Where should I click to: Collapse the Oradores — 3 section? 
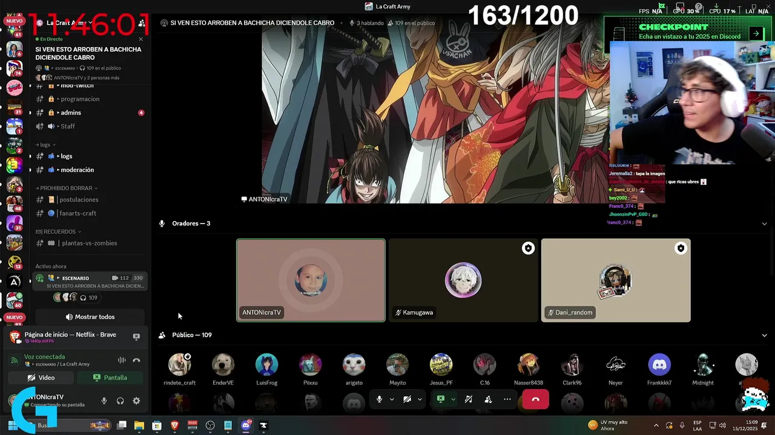(764, 224)
